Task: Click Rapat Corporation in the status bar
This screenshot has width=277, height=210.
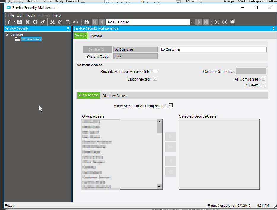Action: click(222, 206)
